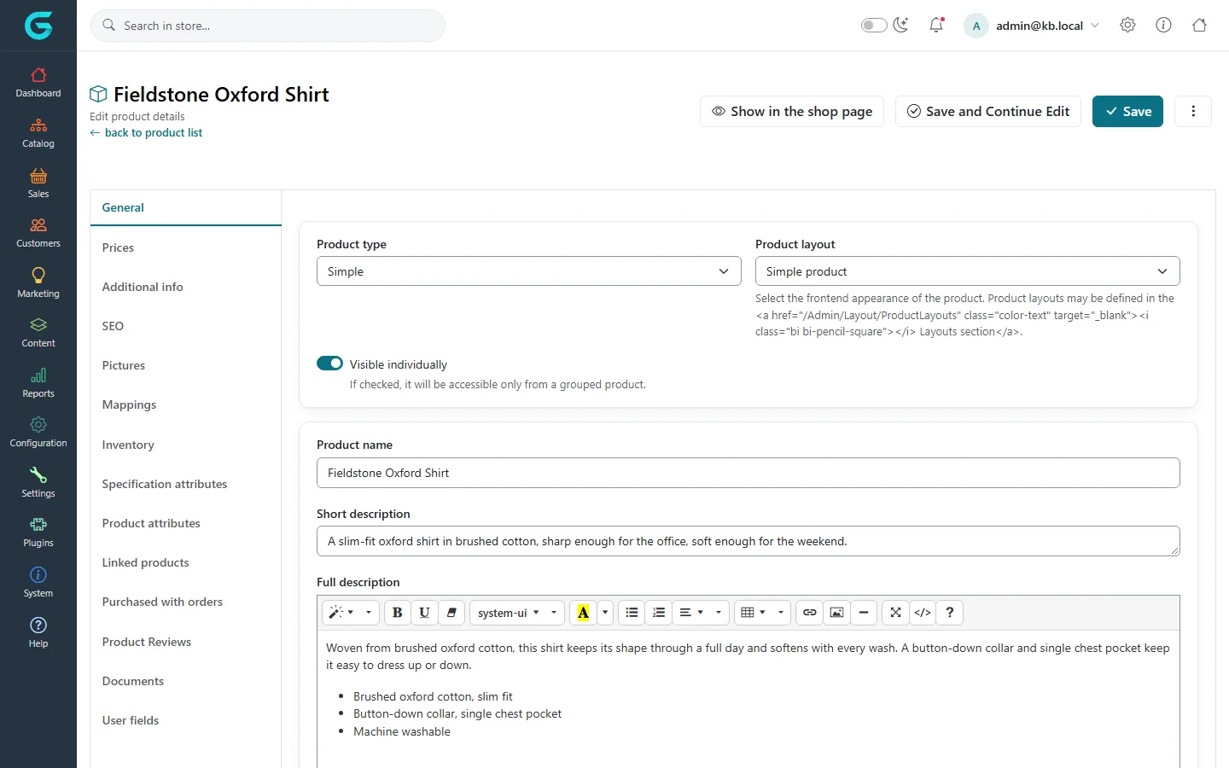Insert an ordered numbered list

(659, 612)
